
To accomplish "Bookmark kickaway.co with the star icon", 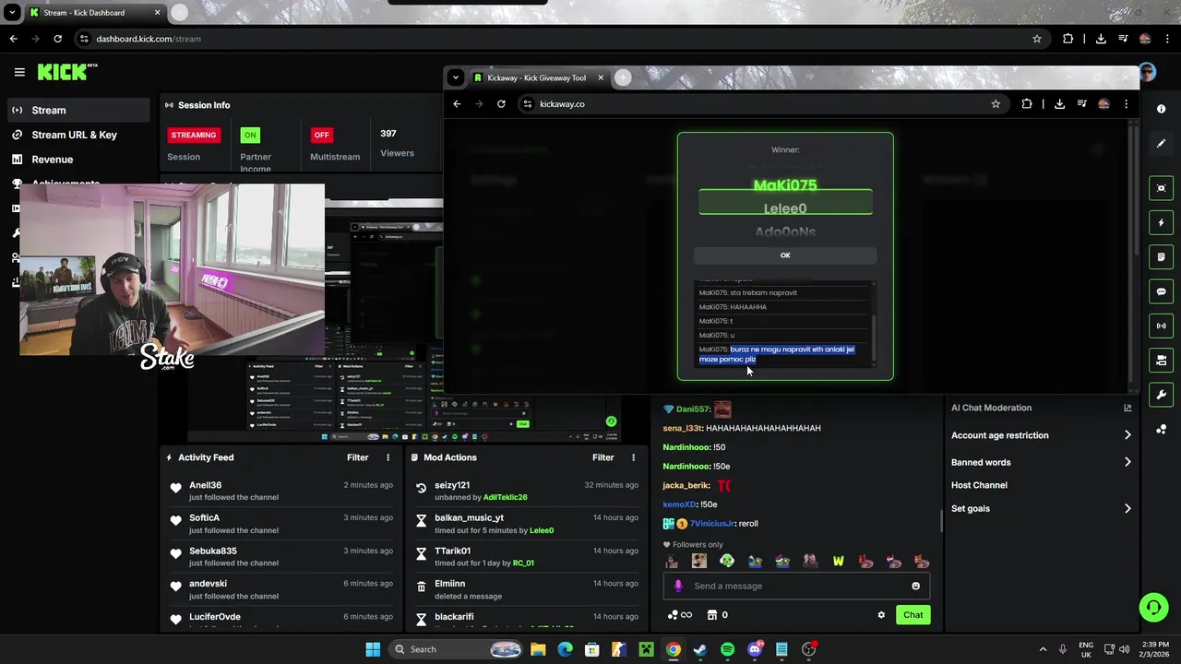I will click(x=996, y=104).
